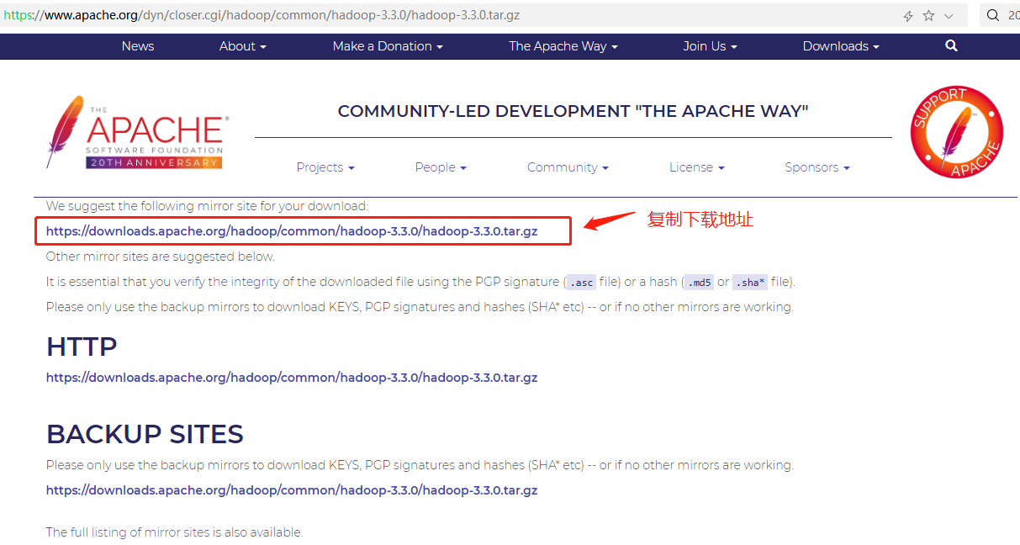
Task: Click the hadoop link under BACKUP SITES
Action: tap(292, 490)
